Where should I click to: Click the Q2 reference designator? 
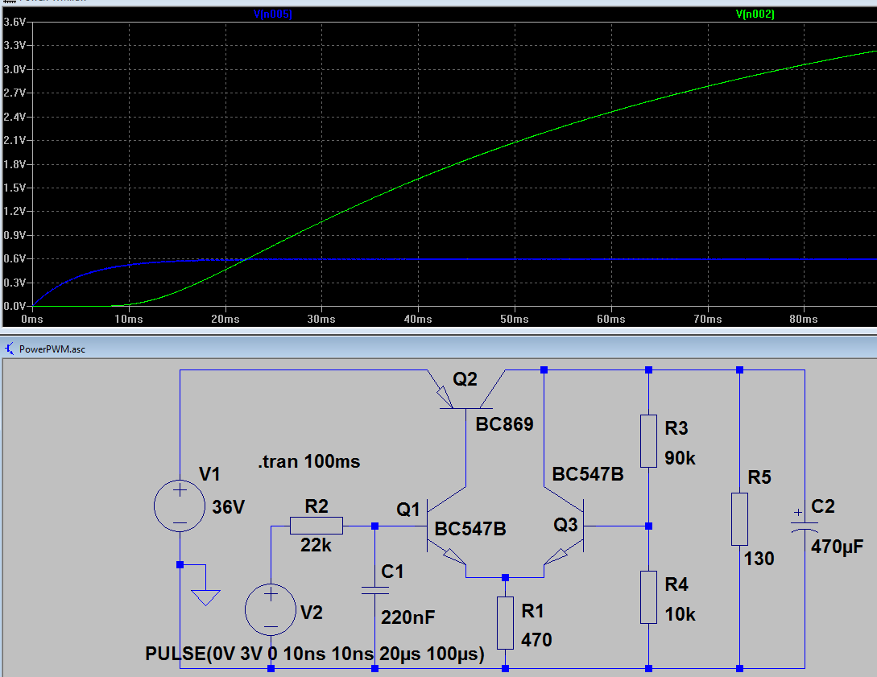click(465, 379)
